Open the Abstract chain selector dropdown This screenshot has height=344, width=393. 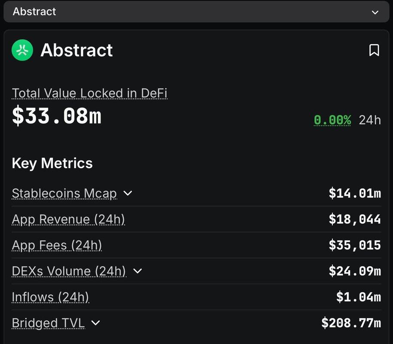196,12
